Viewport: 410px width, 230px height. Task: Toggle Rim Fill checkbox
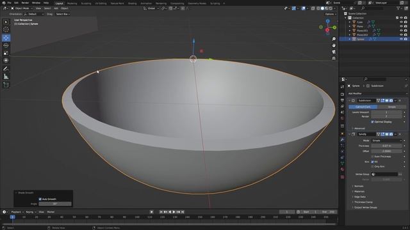pyautogui.click(x=372, y=162)
